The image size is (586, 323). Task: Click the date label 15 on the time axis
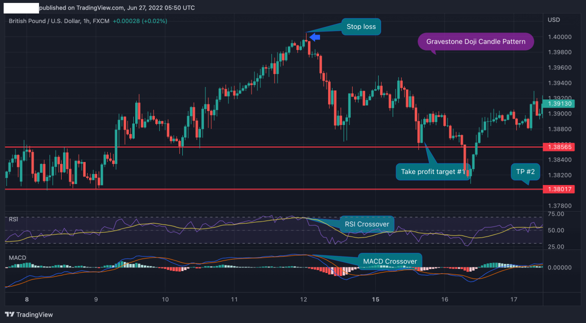point(375,298)
